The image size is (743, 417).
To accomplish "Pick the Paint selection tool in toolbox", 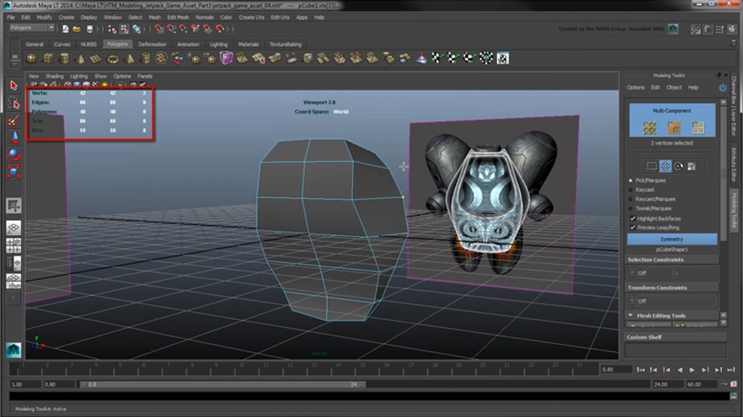I will [x=14, y=120].
